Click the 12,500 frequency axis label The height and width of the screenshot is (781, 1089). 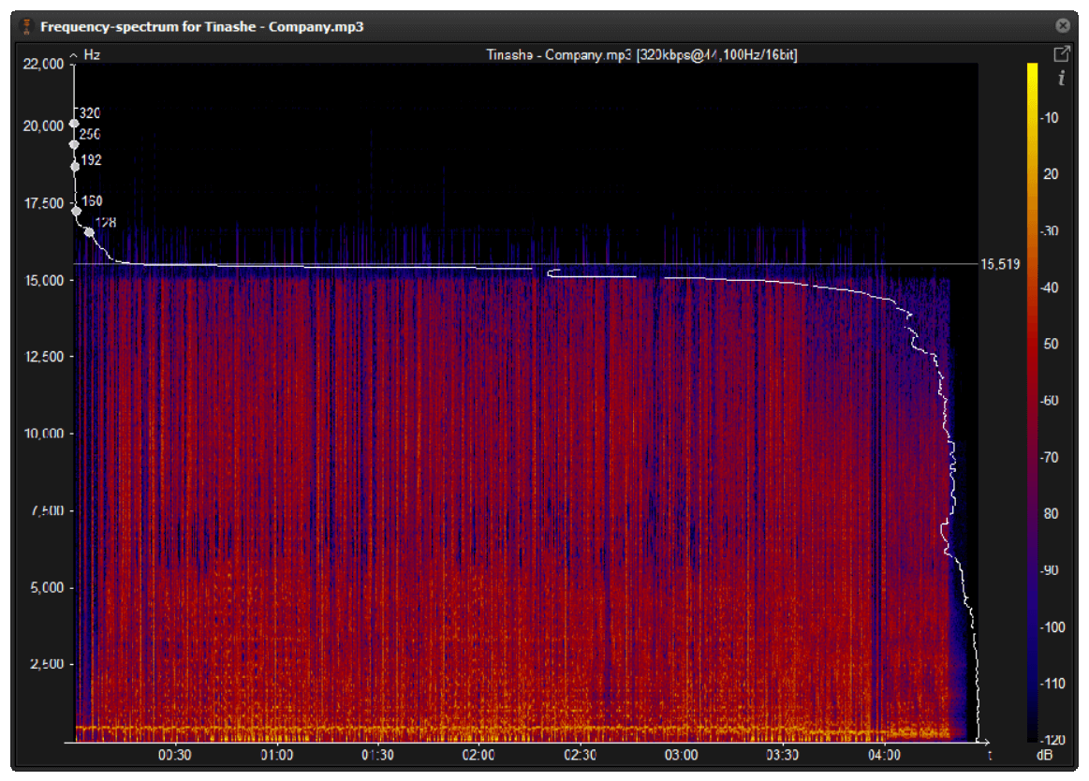click(x=43, y=357)
